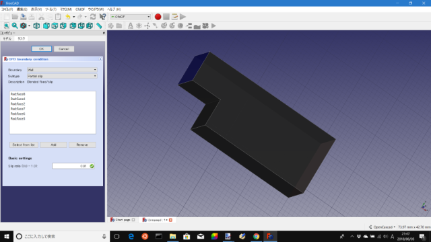Viewport: 431px width, 242px height.
Task: Open File Explorer from the taskbar
Action: point(172,236)
